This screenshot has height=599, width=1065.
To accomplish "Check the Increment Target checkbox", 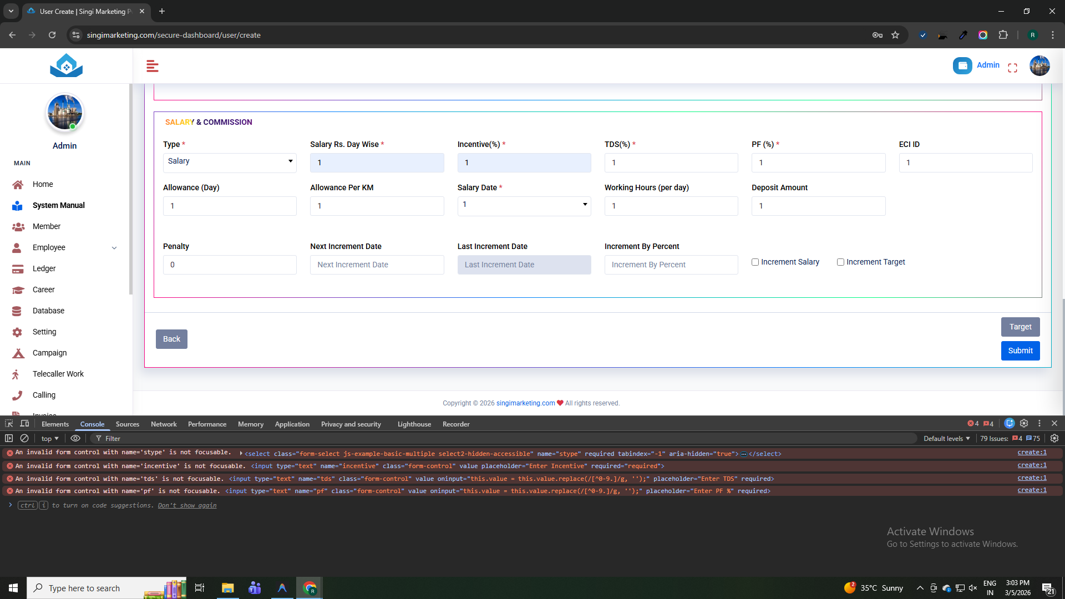I will point(840,262).
